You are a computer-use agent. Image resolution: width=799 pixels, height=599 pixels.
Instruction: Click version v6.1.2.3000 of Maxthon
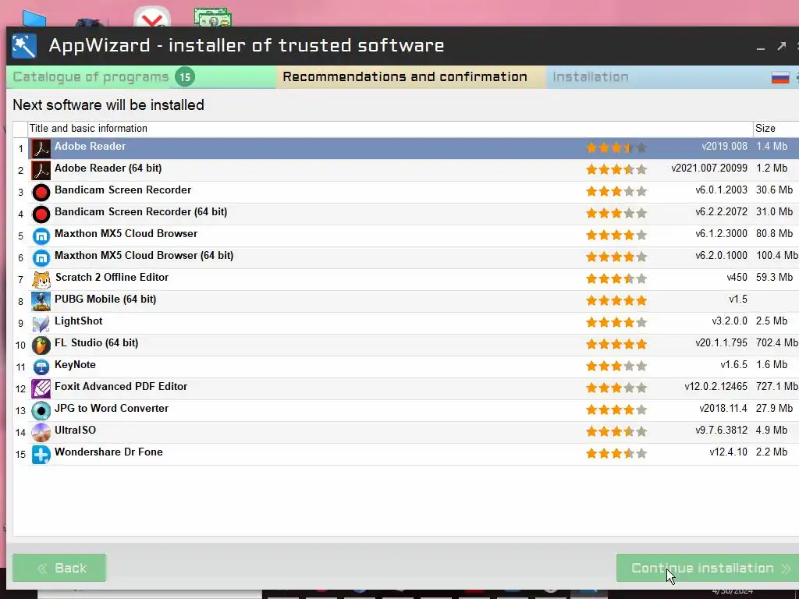[721, 234]
